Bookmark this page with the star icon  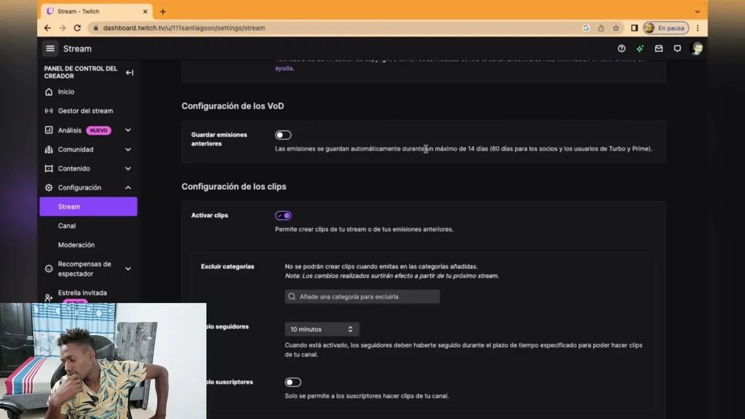616,28
